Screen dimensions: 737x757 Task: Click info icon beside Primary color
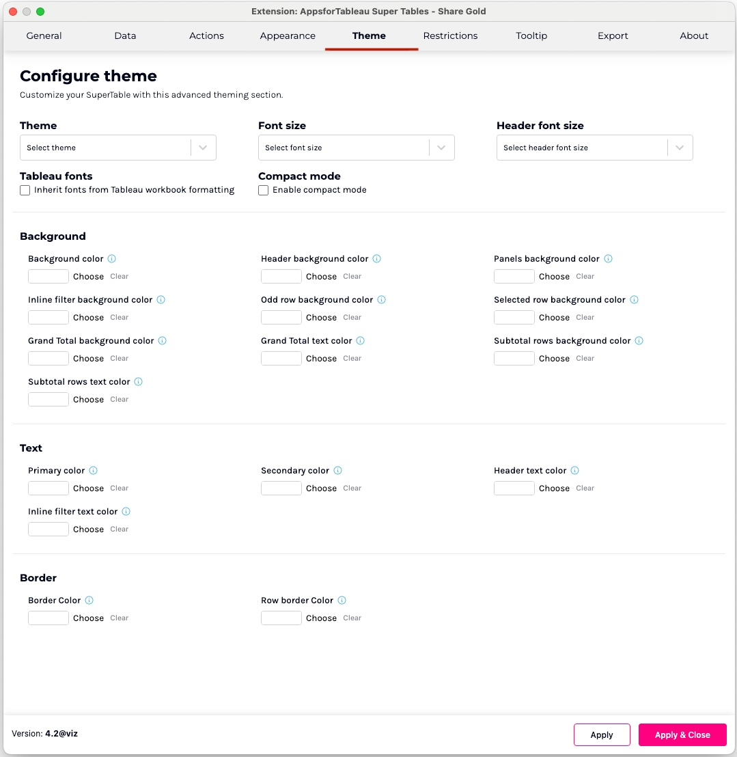(94, 471)
